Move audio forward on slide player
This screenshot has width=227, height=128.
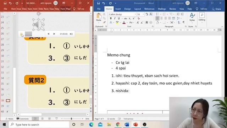pos(54,34)
